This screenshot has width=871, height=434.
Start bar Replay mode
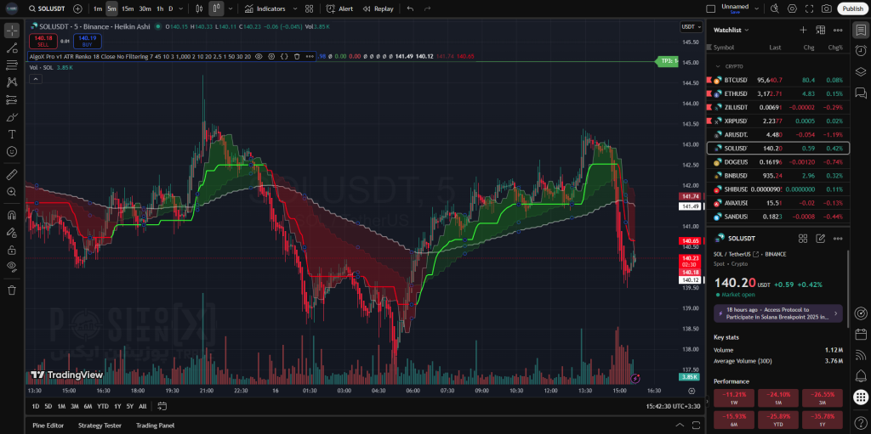point(378,8)
